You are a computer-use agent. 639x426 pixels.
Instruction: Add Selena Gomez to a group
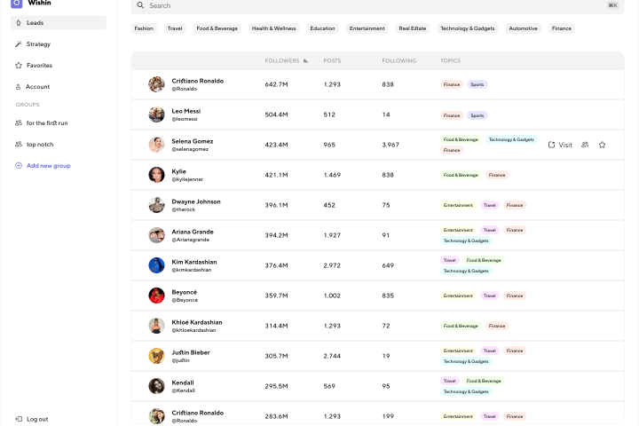(585, 145)
